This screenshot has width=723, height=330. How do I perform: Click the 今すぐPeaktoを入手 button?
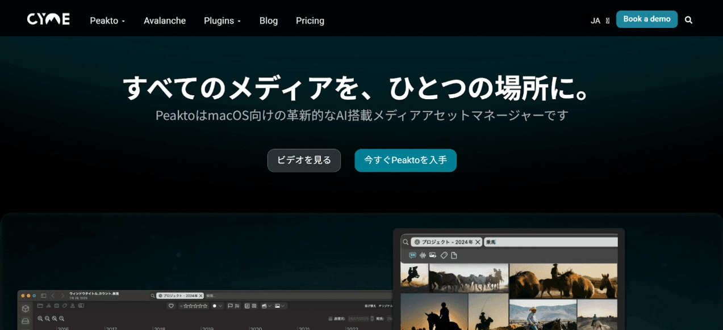click(406, 160)
